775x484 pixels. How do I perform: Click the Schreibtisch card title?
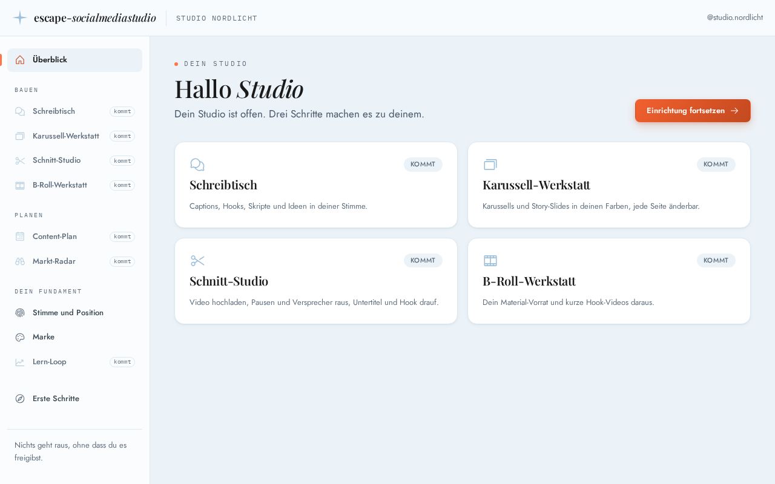point(223,185)
